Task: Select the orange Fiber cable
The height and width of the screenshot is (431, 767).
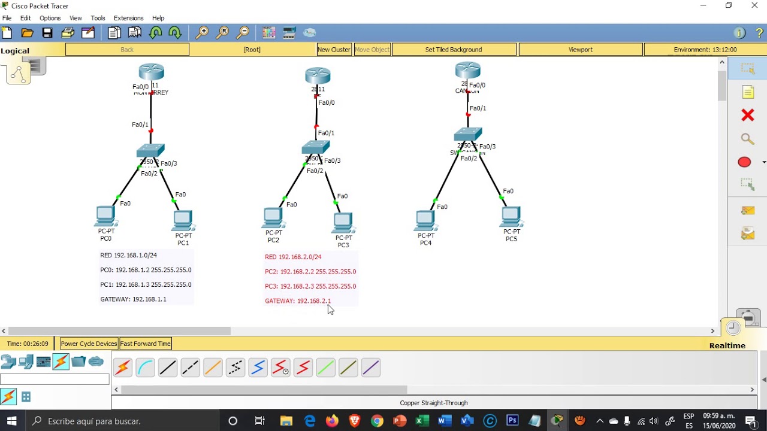Action: pyautogui.click(x=213, y=368)
